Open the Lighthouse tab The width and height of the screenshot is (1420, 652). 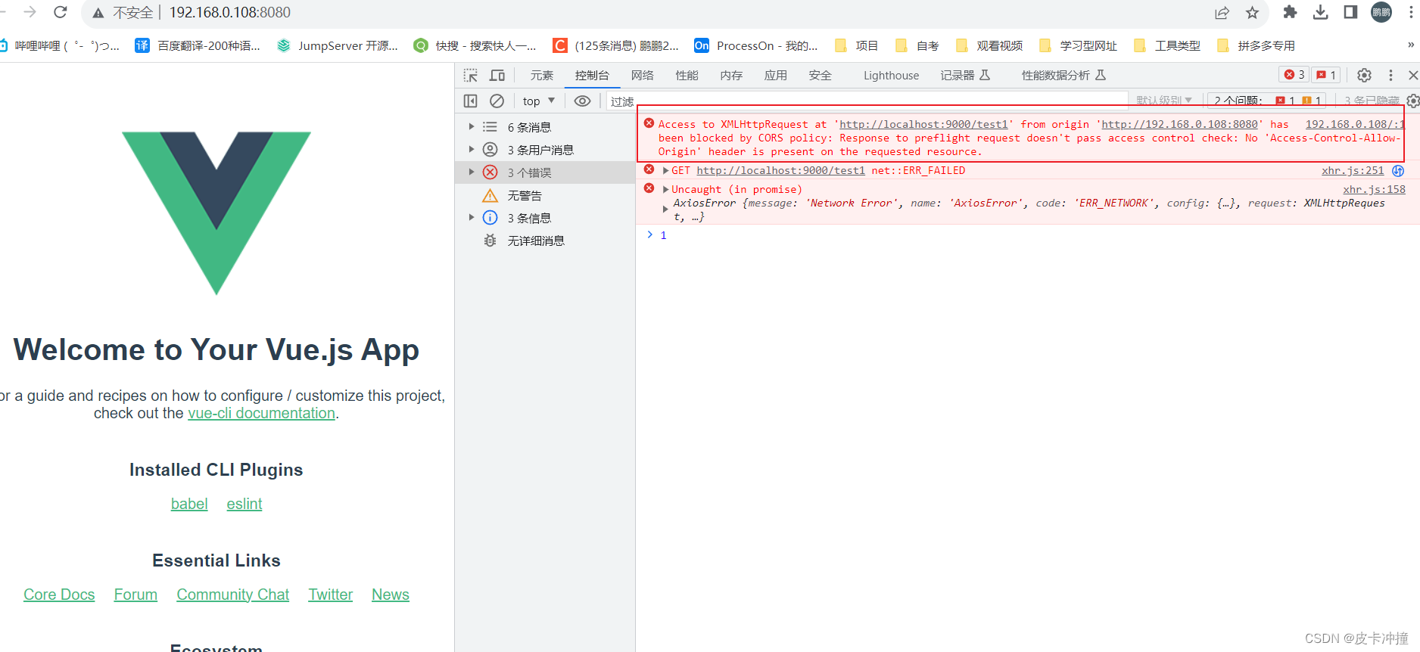coord(891,75)
